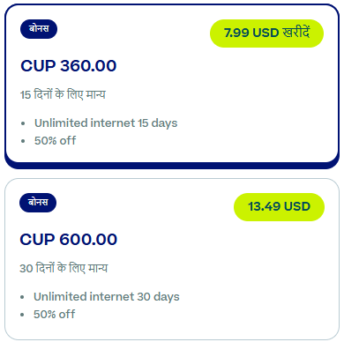
Task: Select the CUP 600.00 amount heading
Action: coord(69,240)
